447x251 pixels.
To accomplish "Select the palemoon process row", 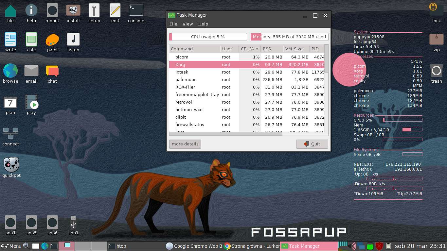I will 247,79.
